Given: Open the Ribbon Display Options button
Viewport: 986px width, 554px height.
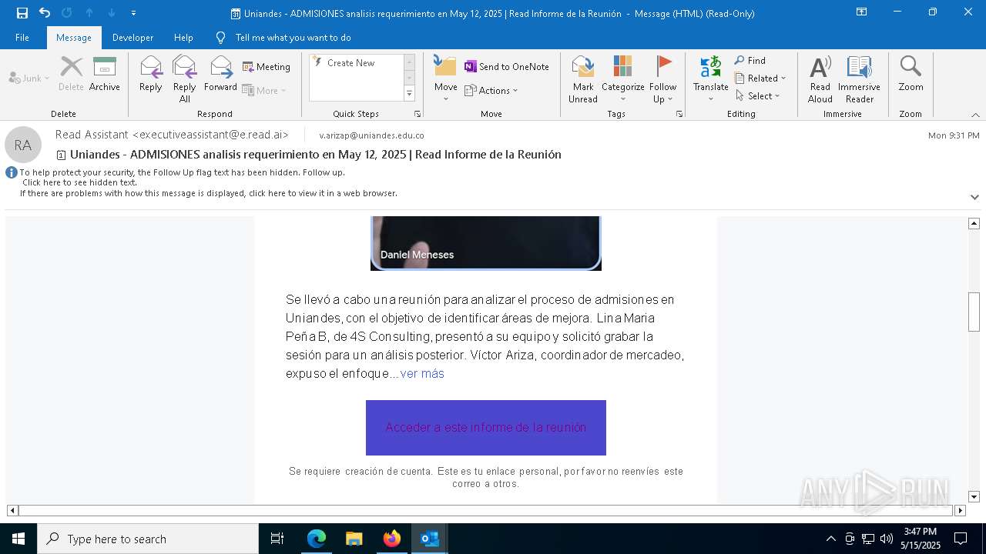Looking at the screenshot, I should pos(861,12).
